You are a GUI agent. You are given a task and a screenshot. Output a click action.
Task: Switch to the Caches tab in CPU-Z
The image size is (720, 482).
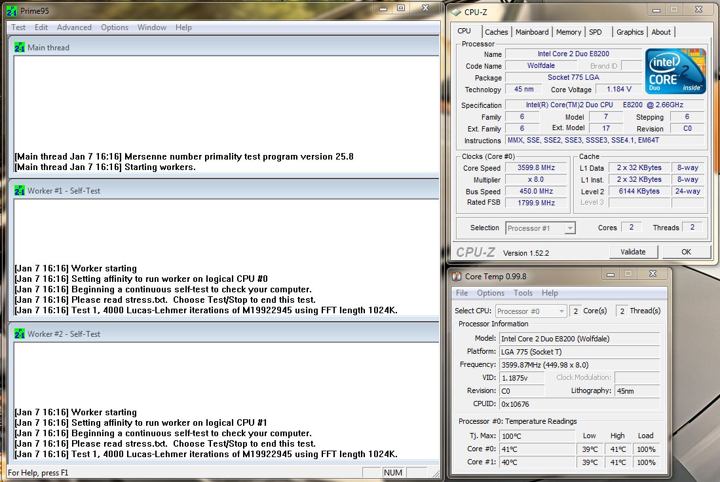tap(497, 32)
